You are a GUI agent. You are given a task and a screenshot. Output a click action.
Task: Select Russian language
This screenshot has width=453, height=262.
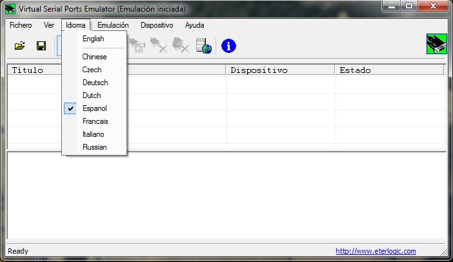(x=94, y=147)
